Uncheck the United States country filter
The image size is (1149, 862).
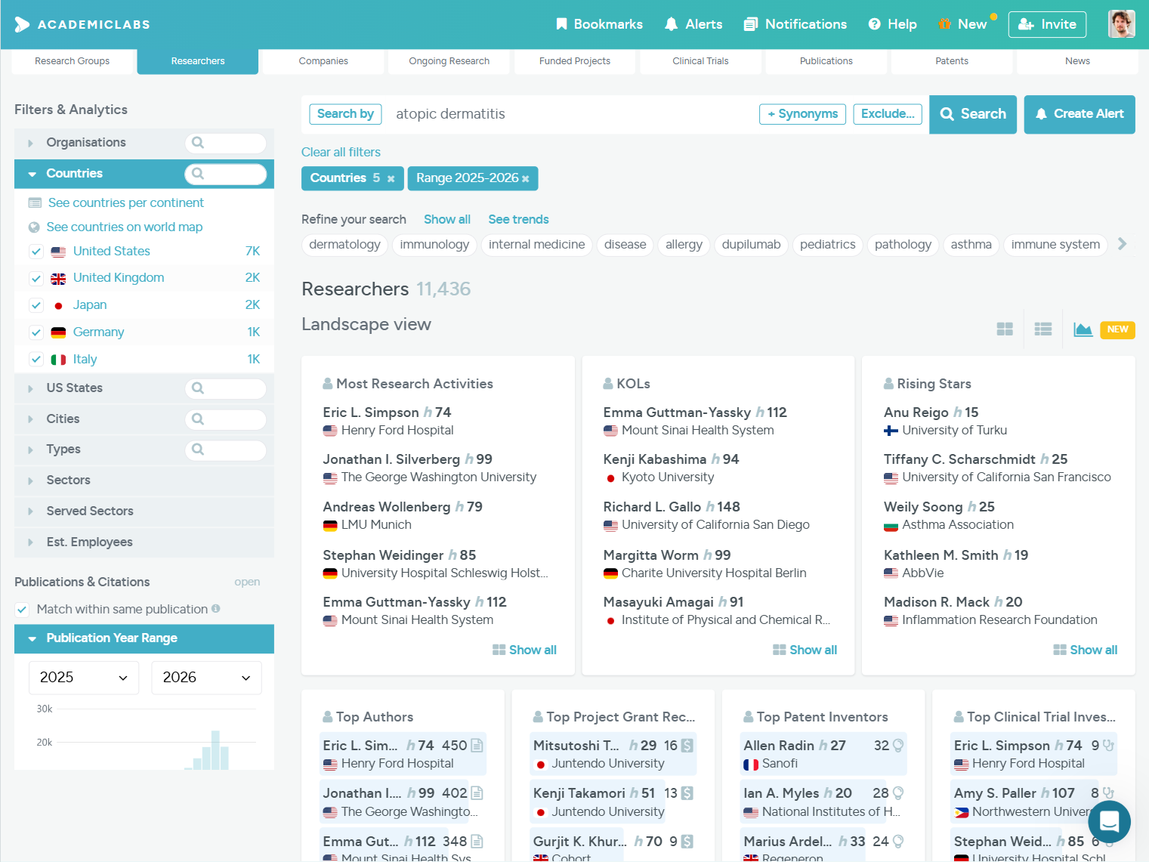36,252
